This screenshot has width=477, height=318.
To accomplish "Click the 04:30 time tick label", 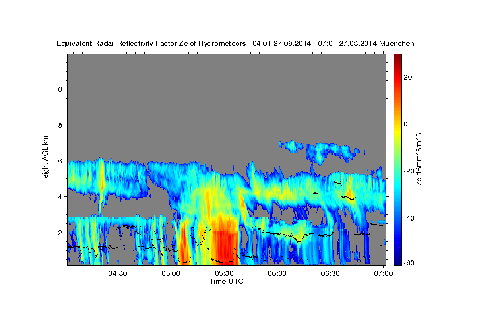I will [118, 273].
